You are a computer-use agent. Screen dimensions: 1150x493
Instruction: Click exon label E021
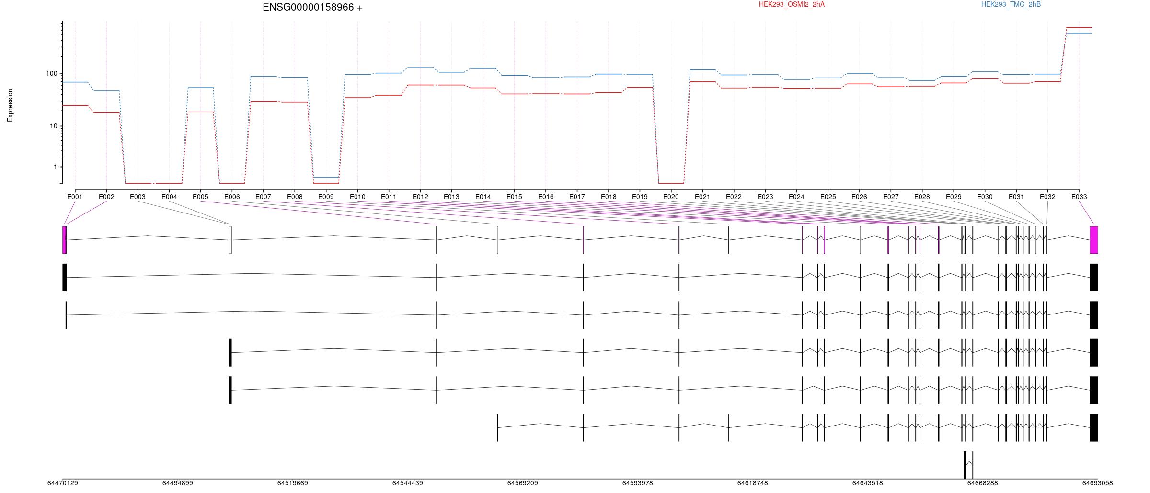702,197
